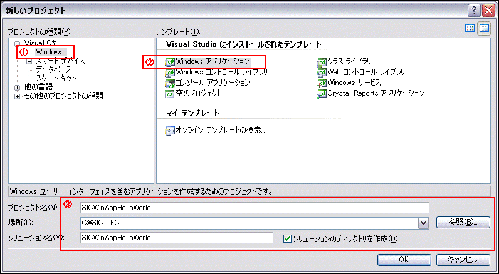
Task: Click the ソリューション名 input field
Action: click(177, 238)
